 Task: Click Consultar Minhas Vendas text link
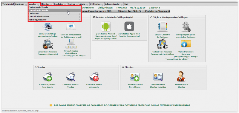pos(71,86)
